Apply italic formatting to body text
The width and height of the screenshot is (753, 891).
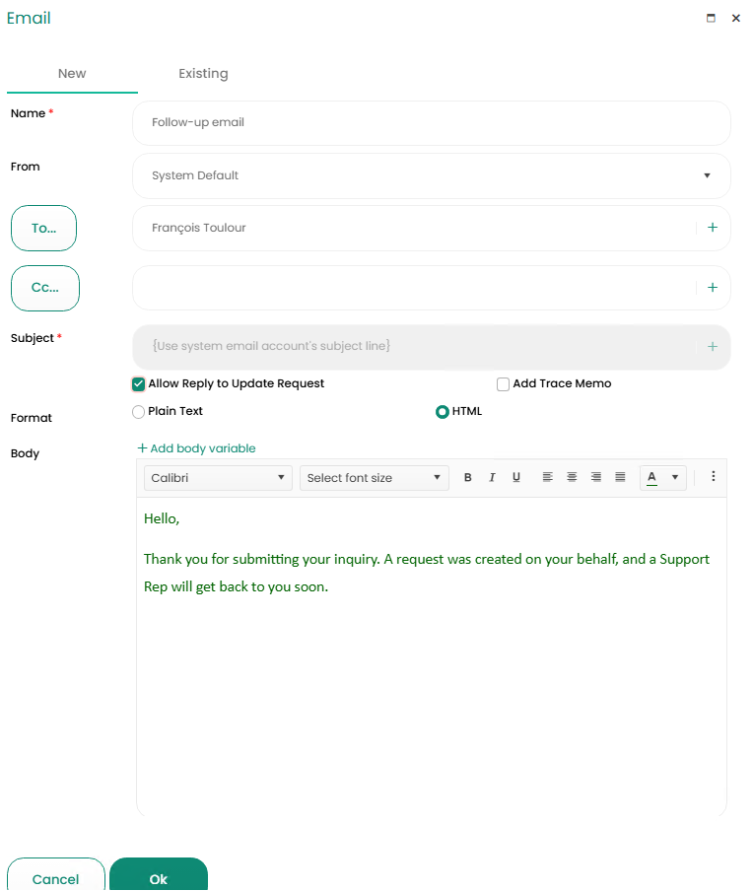tap(492, 478)
